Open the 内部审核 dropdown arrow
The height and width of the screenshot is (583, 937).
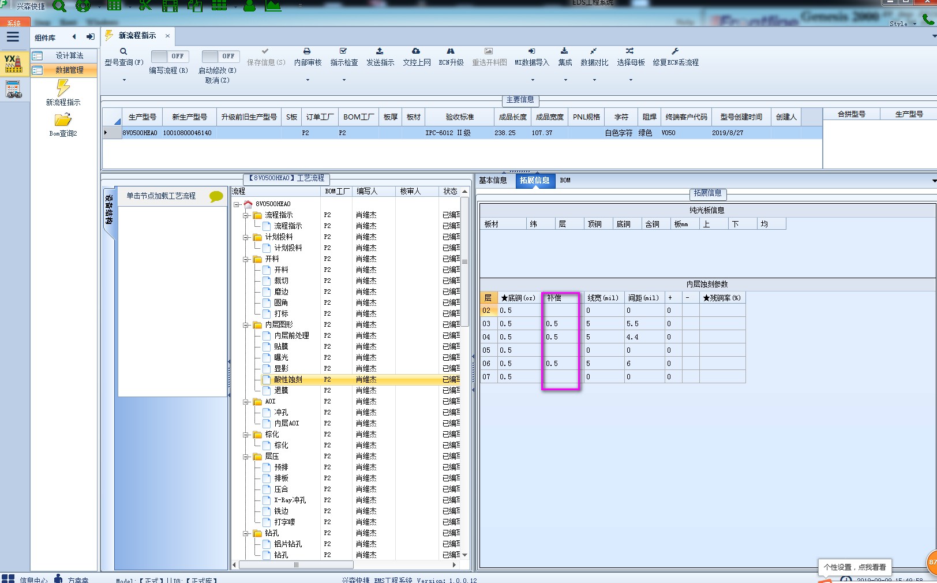308,80
